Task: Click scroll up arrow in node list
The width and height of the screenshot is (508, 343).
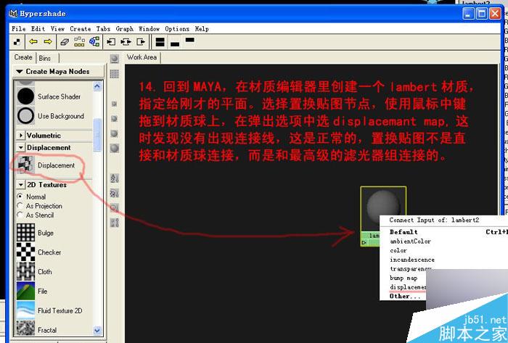Action: [97, 86]
